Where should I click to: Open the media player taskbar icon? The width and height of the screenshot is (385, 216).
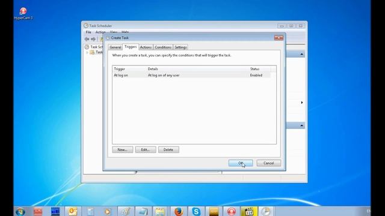(x=107, y=211)
